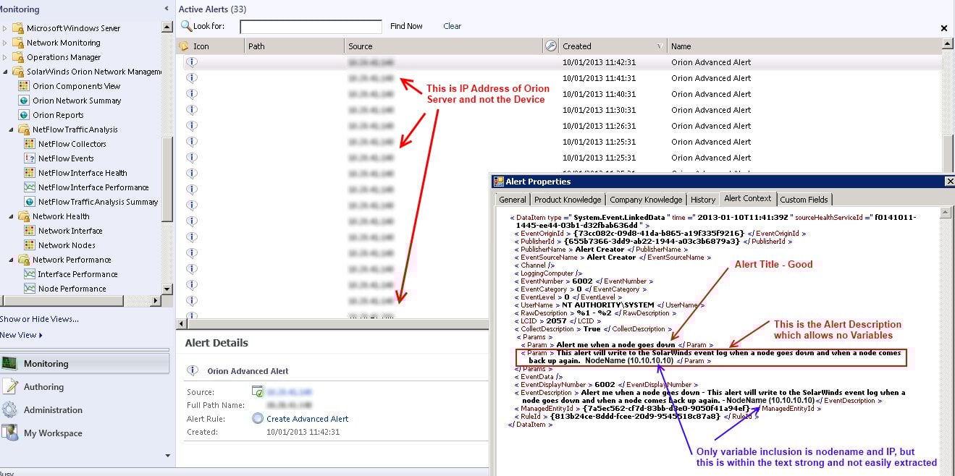Click the info icon of the 11:30:31 alert row
This screenshot has height=476, width=955.
pyautogui.click(x=192, y=110)
